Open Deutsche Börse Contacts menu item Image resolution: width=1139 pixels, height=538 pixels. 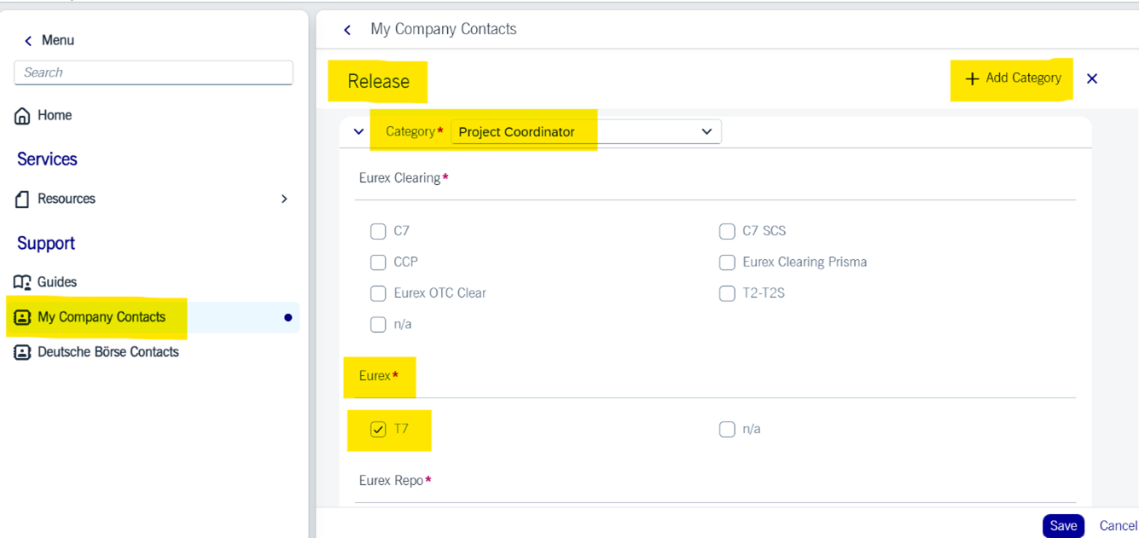[108, 352]
